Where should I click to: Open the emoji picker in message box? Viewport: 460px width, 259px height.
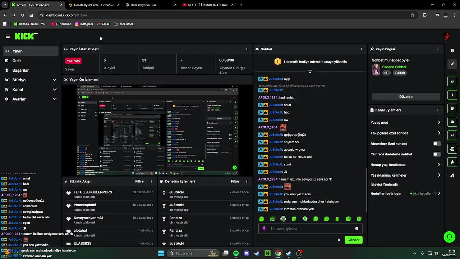pyautogui.click(x=356, y=228)
